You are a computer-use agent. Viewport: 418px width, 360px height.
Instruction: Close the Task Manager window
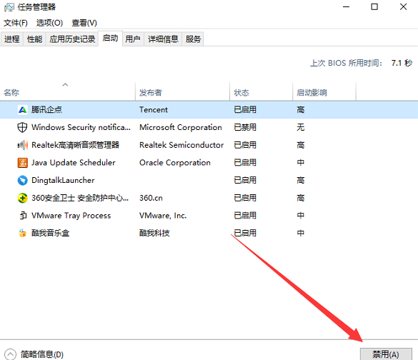[403, 7]
